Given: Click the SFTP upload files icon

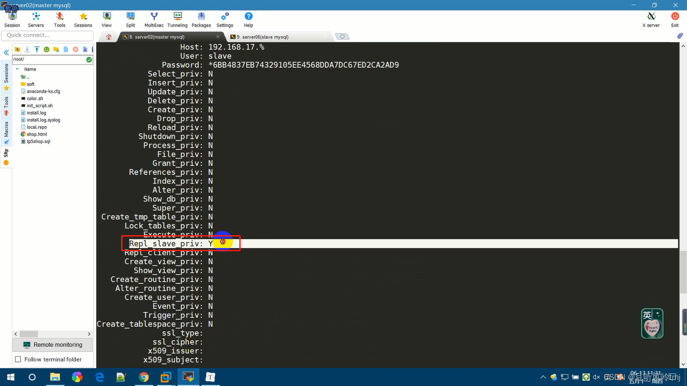Looking at the screenshot, I should click(37, 50).
